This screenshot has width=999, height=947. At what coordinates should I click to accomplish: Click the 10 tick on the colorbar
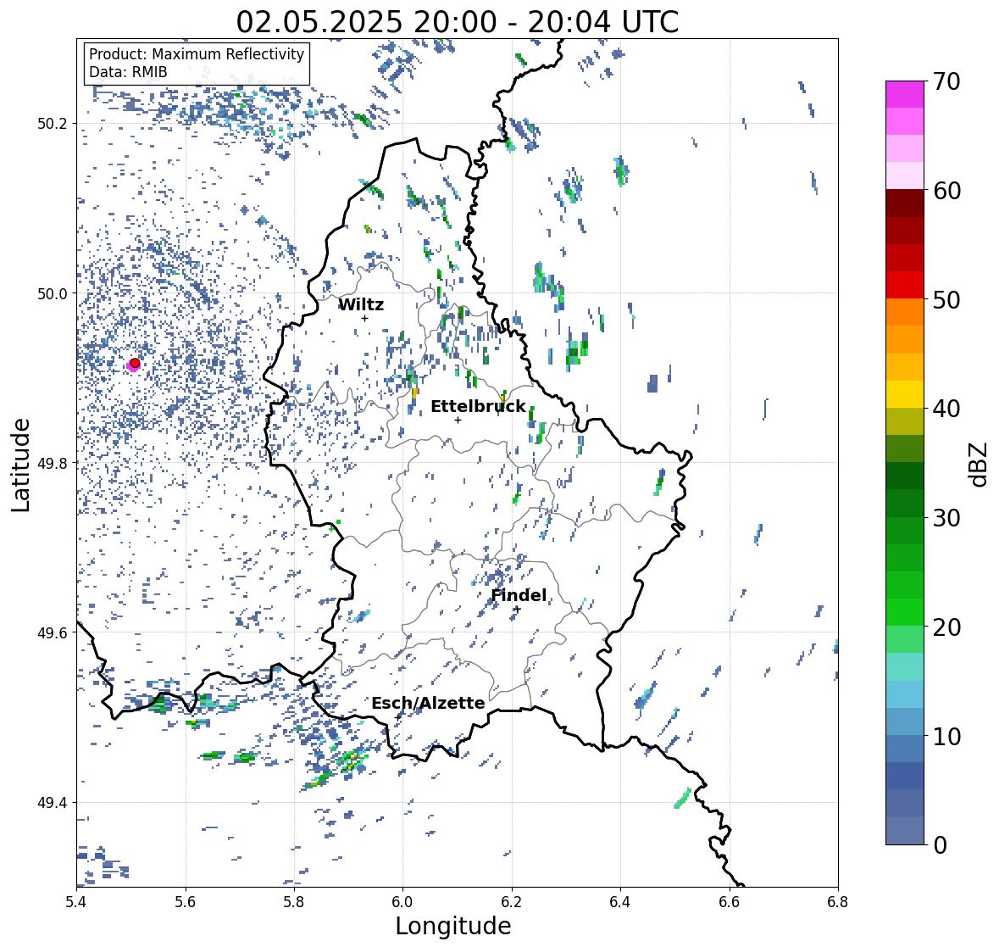[946, 736]
